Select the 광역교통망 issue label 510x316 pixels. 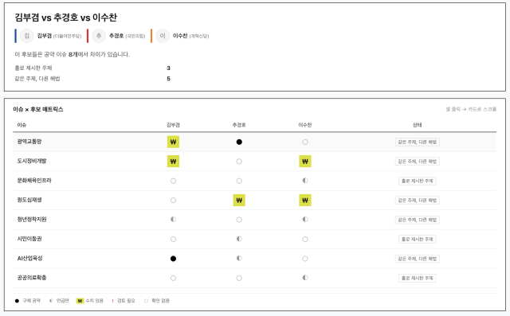(29, 142)
